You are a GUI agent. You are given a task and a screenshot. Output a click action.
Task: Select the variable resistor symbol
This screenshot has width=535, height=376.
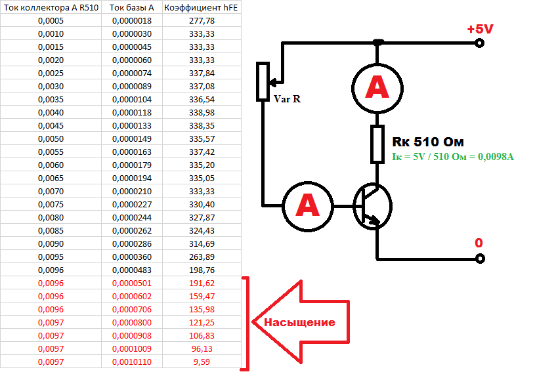coord(263,82)
